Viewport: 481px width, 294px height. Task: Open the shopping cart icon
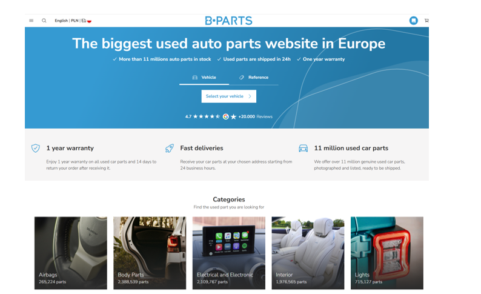click(426, 21)
